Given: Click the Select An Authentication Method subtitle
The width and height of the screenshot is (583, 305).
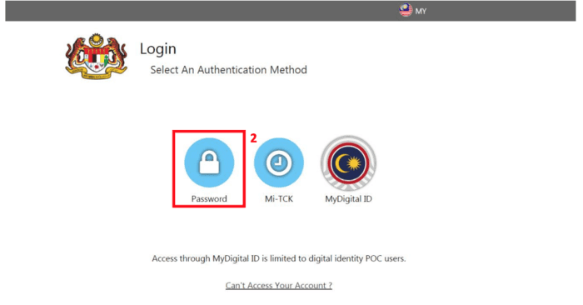Looking at the screenshot, I should point(229,70).
